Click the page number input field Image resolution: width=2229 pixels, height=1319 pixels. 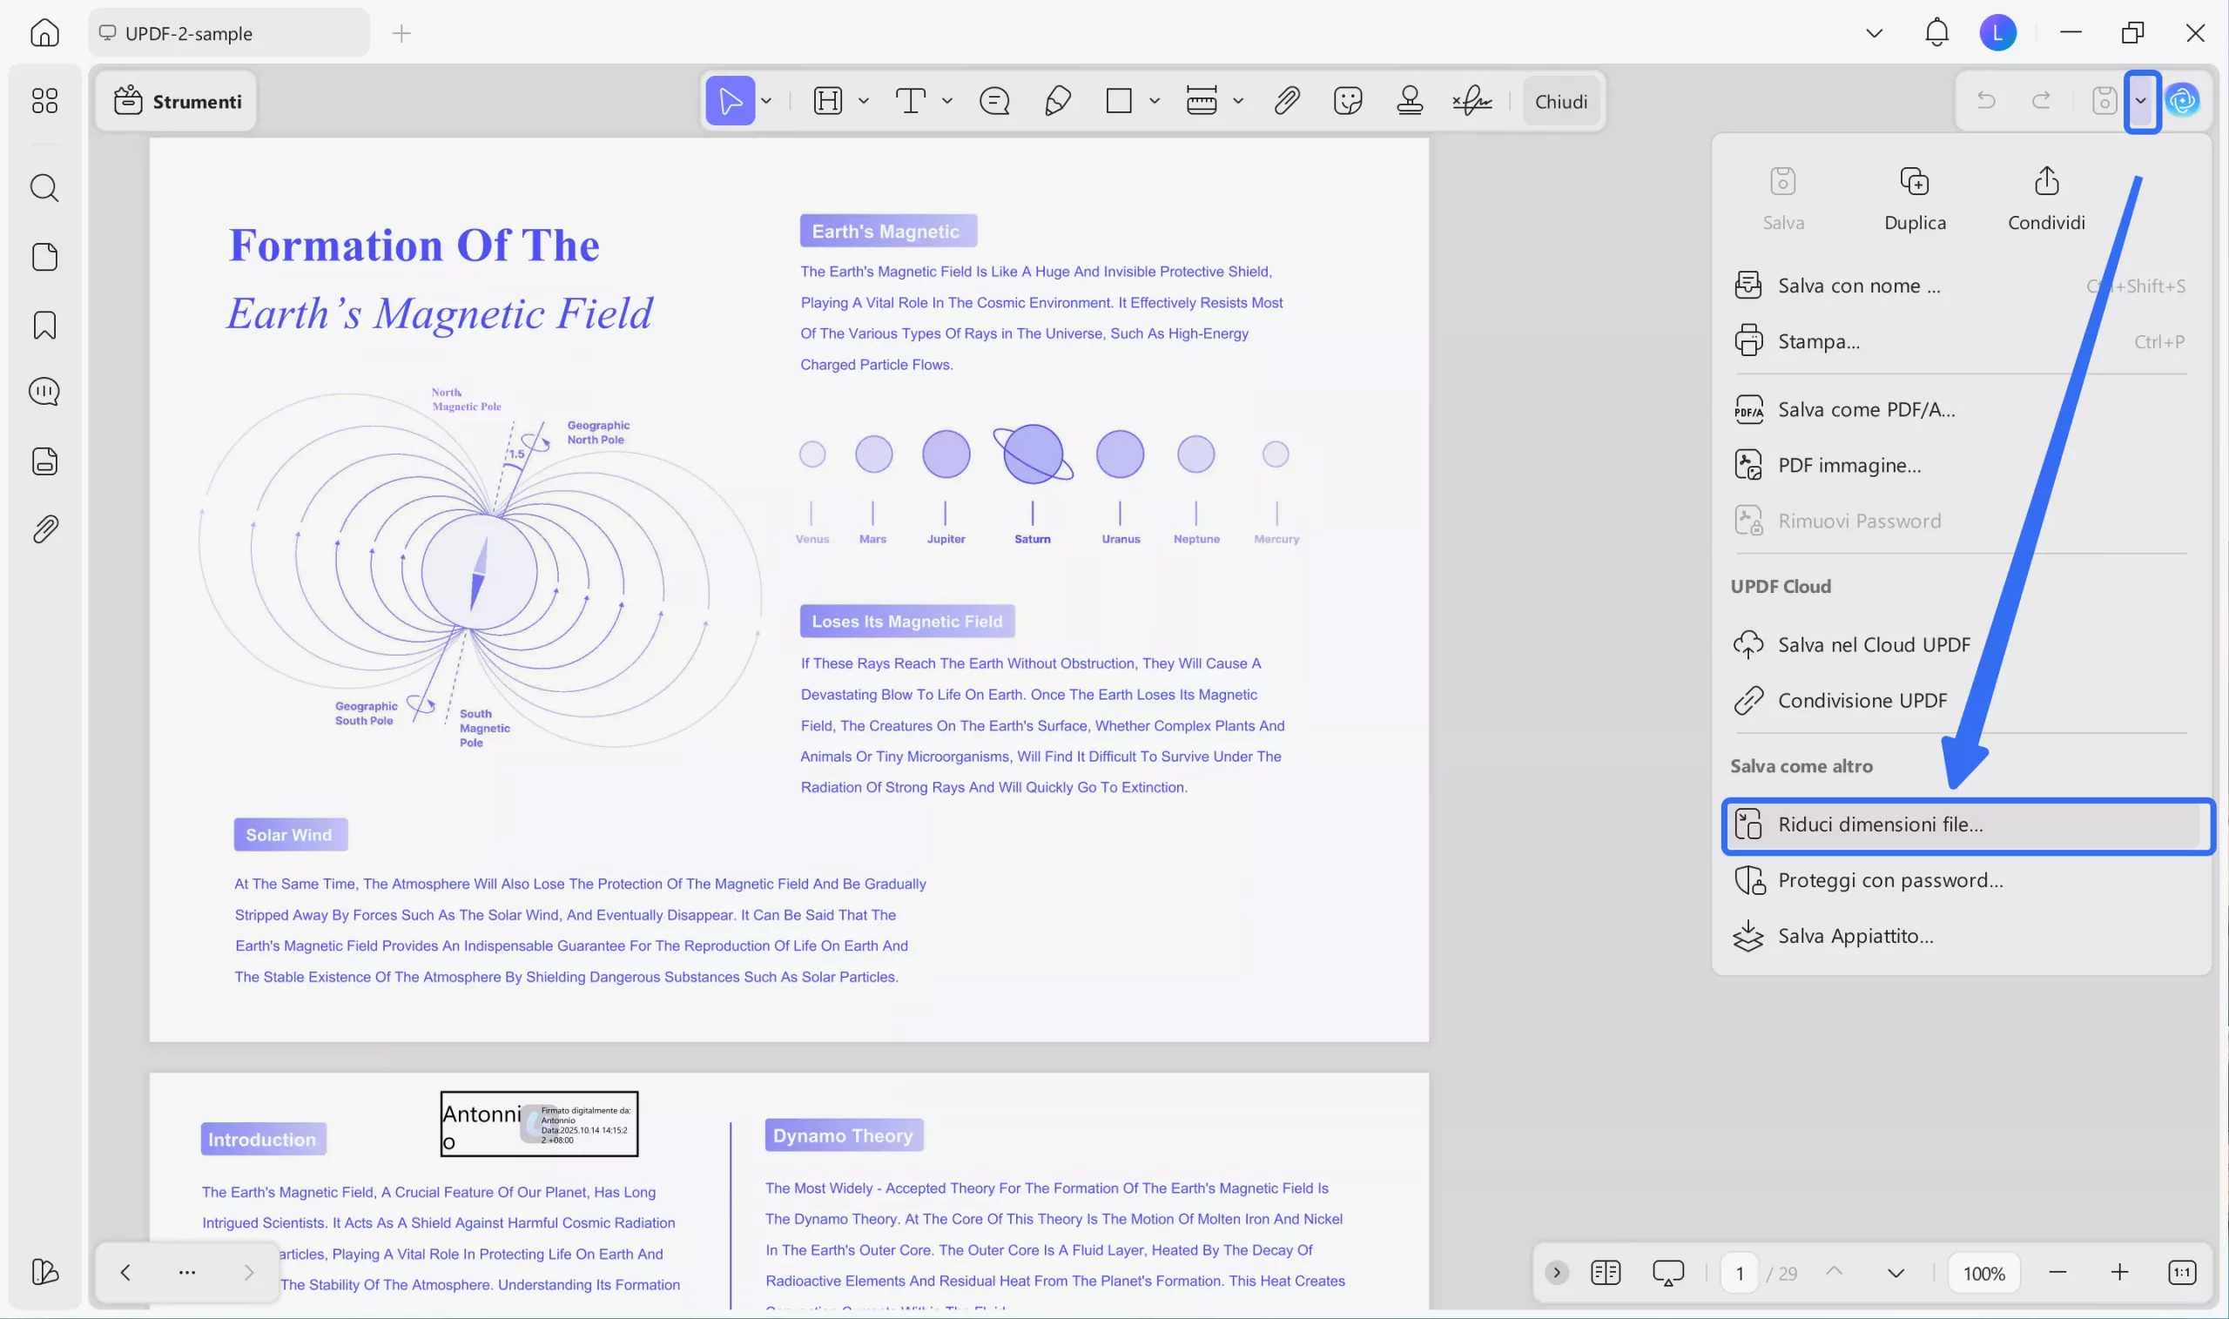click(1739, 1273)
